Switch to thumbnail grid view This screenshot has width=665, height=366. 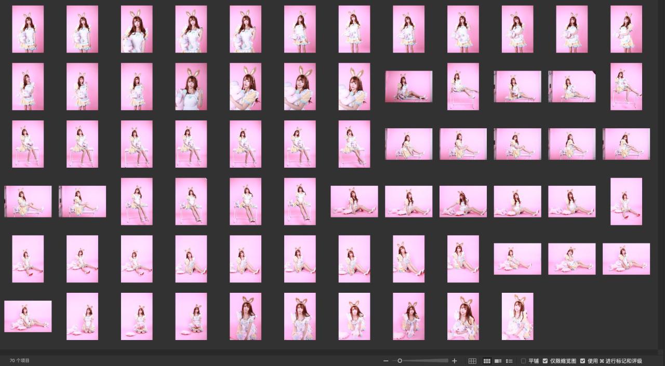pos(487,361)
